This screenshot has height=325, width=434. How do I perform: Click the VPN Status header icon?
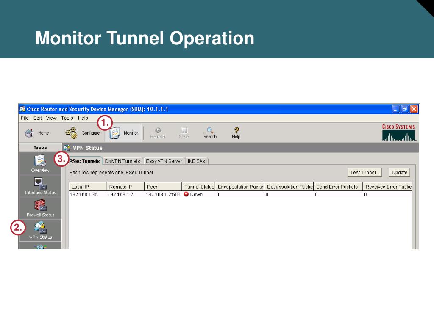(67, 148)
